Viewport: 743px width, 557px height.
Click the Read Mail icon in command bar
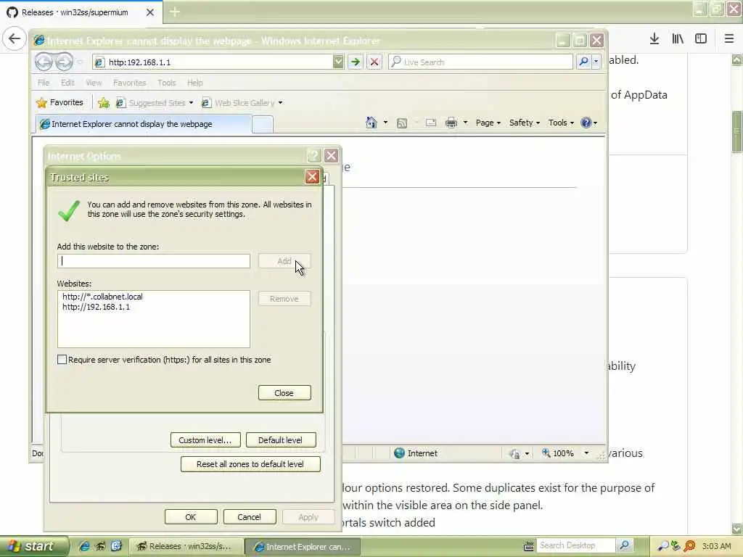[431, 123]
